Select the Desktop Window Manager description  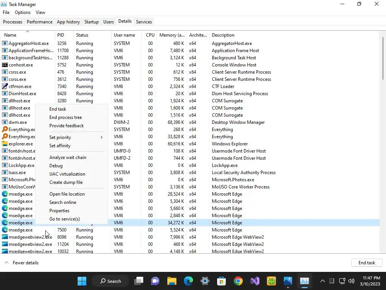pos(238,122)
